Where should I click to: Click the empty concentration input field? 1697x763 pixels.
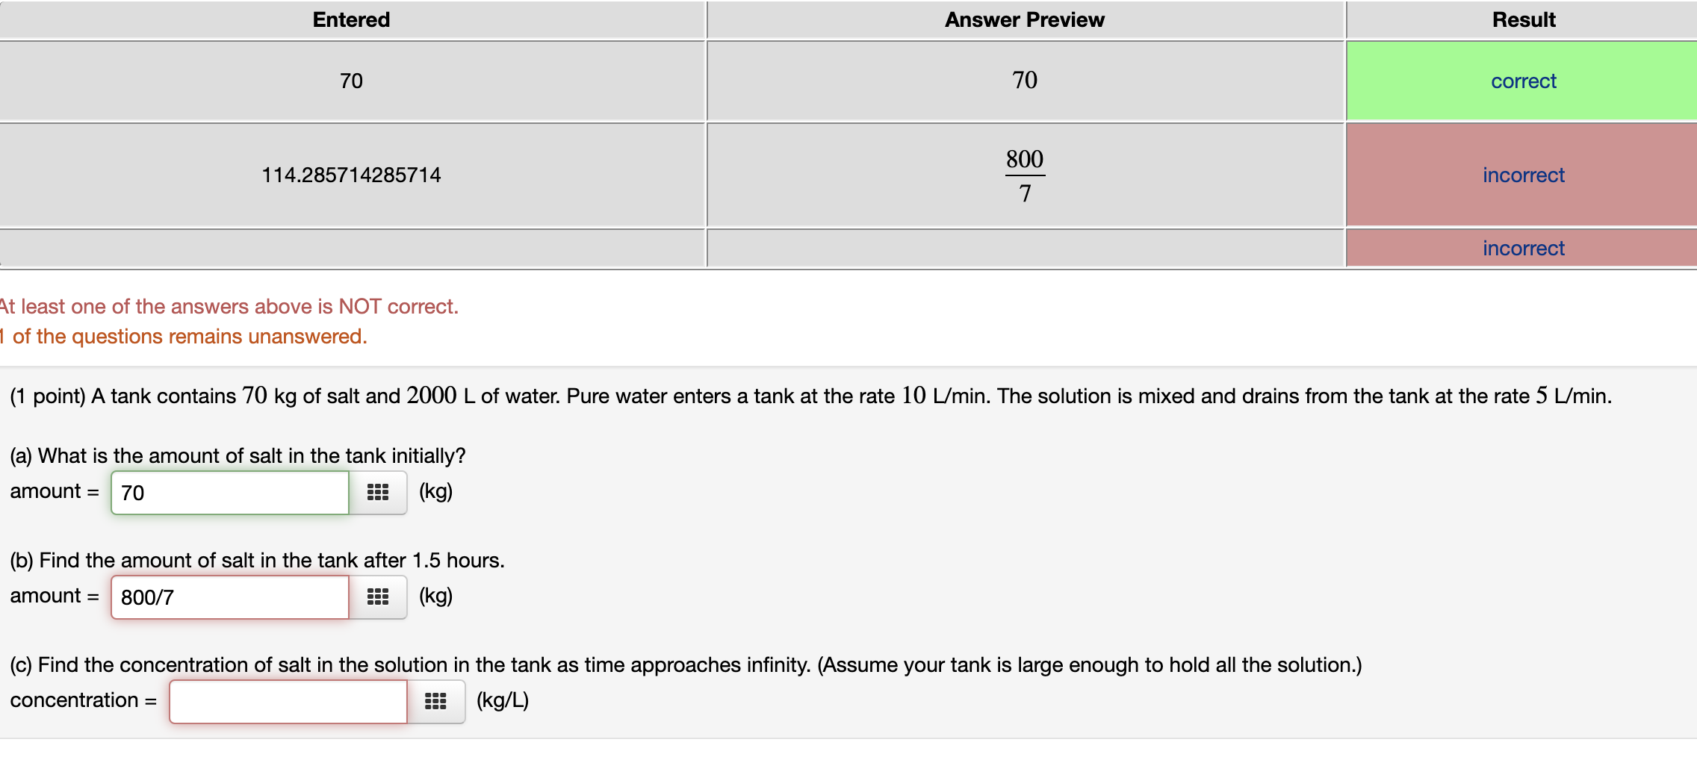pos(288,700)
